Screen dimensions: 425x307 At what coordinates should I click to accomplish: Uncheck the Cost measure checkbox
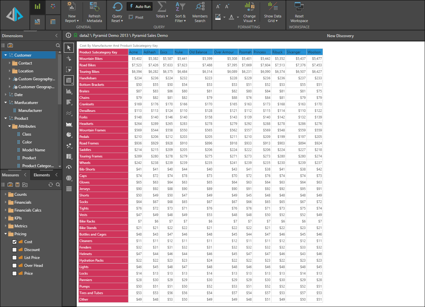point(14,242)
